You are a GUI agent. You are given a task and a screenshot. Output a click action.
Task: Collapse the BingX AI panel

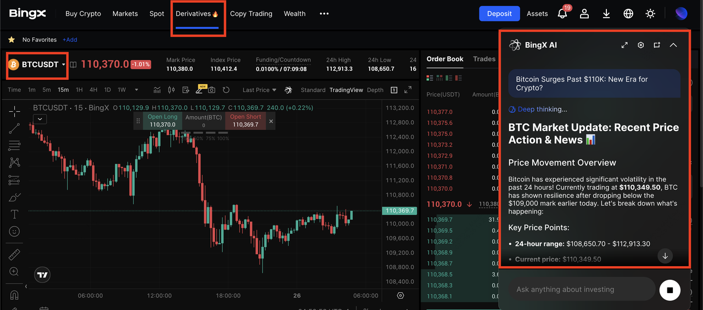(x=673, y=45)
